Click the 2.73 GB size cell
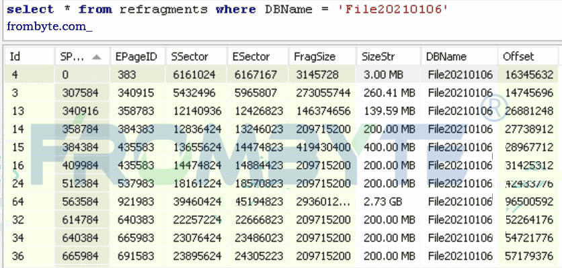562x268 pixels. (383, 202)
